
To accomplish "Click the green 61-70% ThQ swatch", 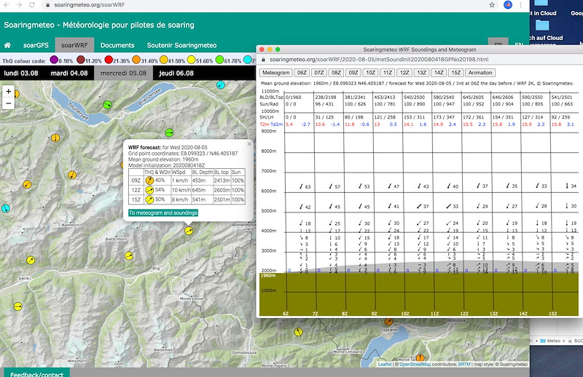I will tap(219, 60).
